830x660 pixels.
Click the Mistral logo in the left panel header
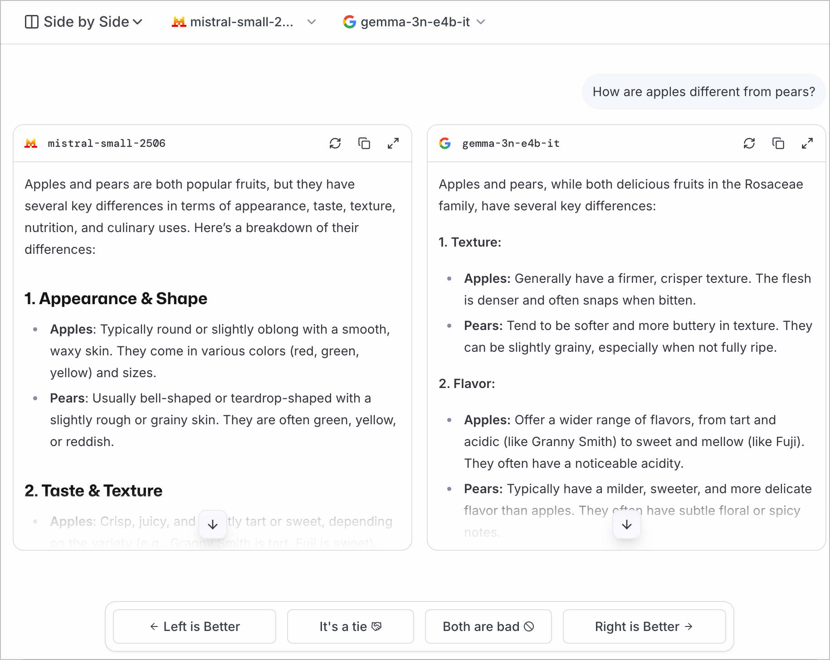[x=31, y=143]
